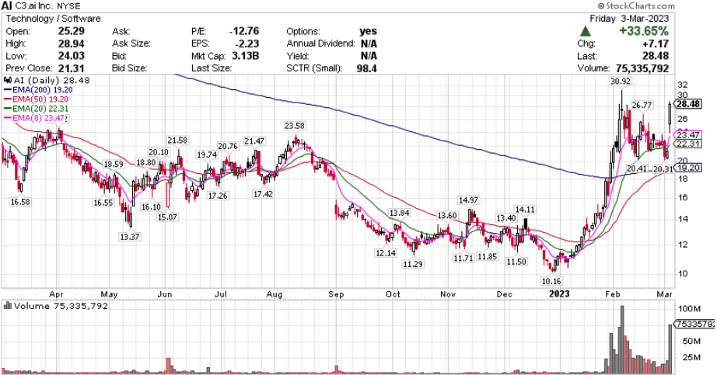Click the 14.11 December peak label
Screen dimensions: 717x375
[x=525, y=210]
